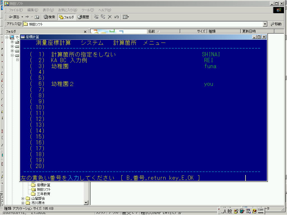The height and width of the screenshot is (215, 287).
Task: Collapse the My Computer root tree node
Action: [x=7, y=37]
